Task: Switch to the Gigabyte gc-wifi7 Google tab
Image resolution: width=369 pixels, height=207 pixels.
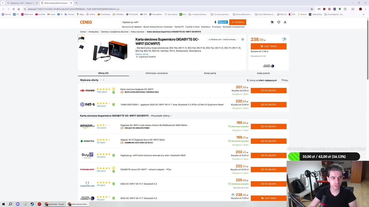Action: pos(22,3)
